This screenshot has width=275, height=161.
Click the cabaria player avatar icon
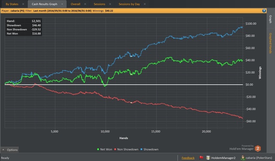tap(243, 158)
